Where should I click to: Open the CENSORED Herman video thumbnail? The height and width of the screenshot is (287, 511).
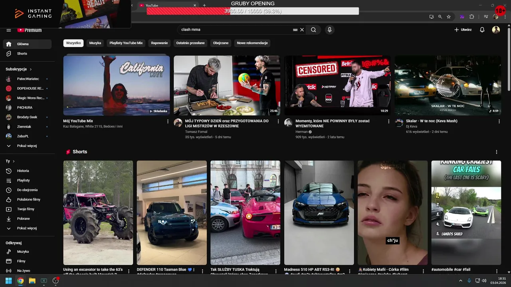[337, 85]
